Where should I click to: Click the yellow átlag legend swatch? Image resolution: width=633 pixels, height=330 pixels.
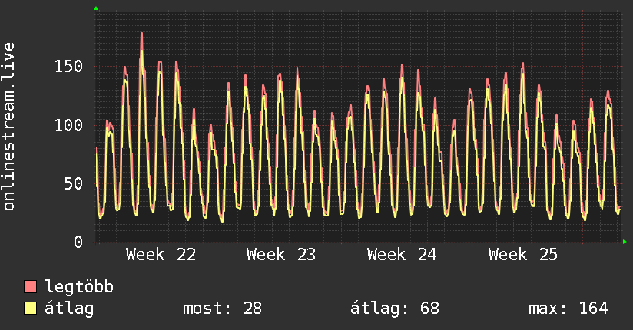[30, 309]
